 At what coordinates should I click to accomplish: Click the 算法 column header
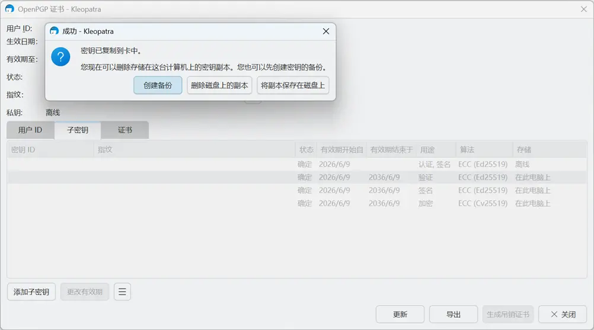click(484, 149)
